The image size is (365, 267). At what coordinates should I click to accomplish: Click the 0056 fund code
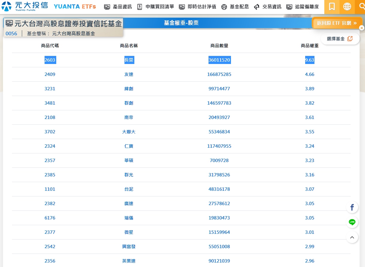pyautogui.click(x=11, y=33)
